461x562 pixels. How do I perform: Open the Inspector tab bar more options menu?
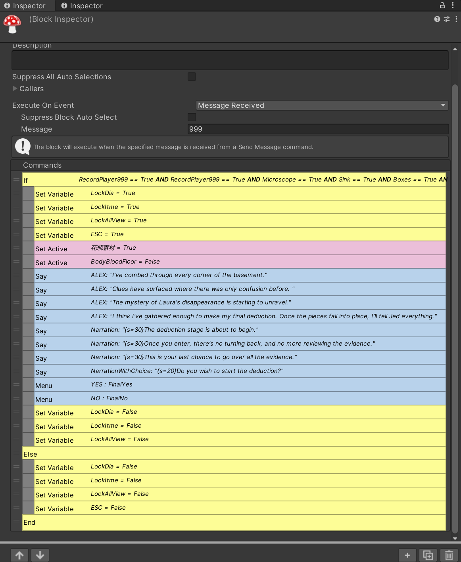coord(453,5)
